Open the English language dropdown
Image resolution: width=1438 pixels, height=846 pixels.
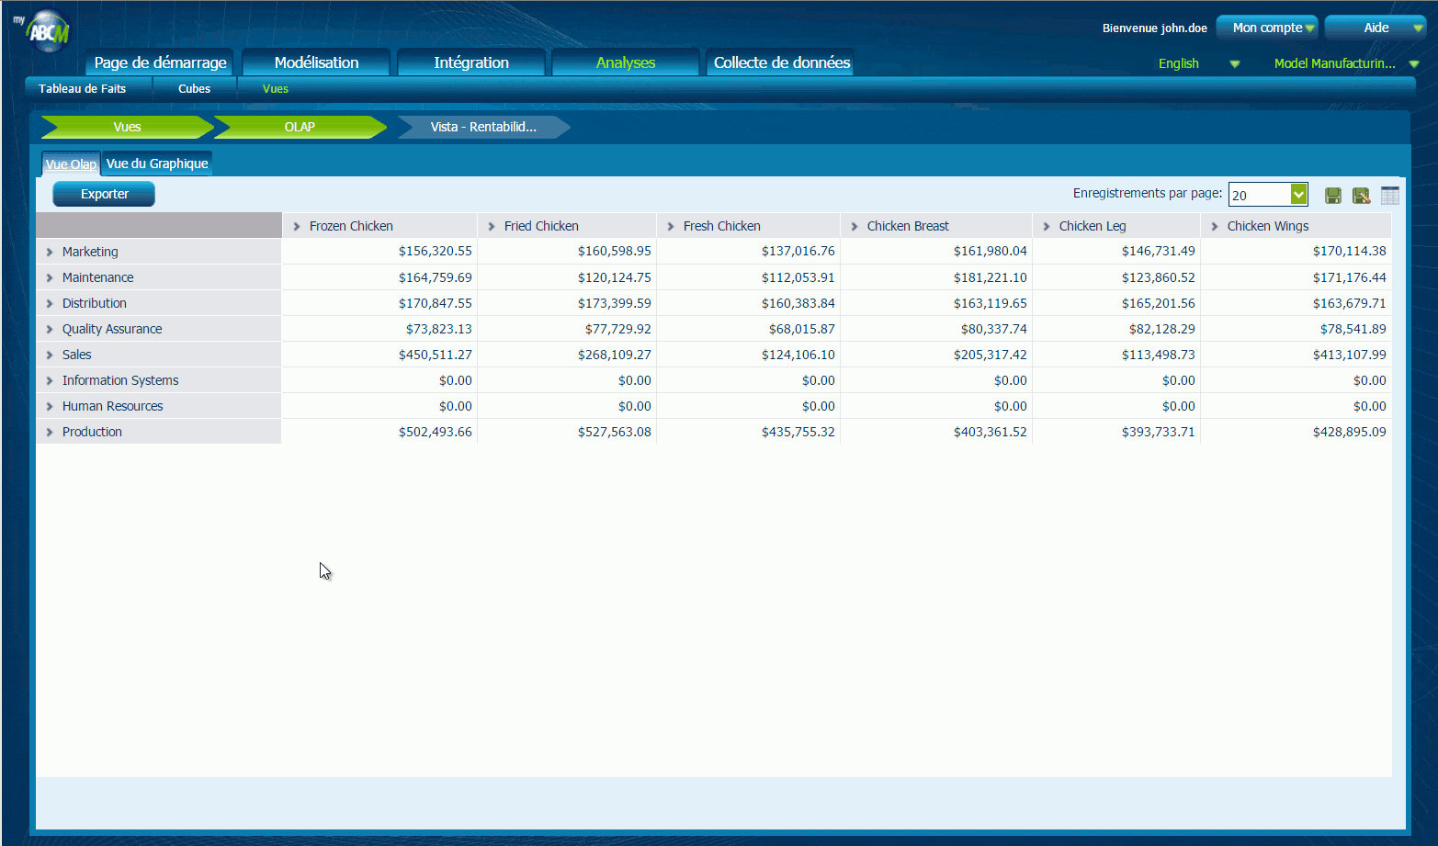[x=1198, y=63]
